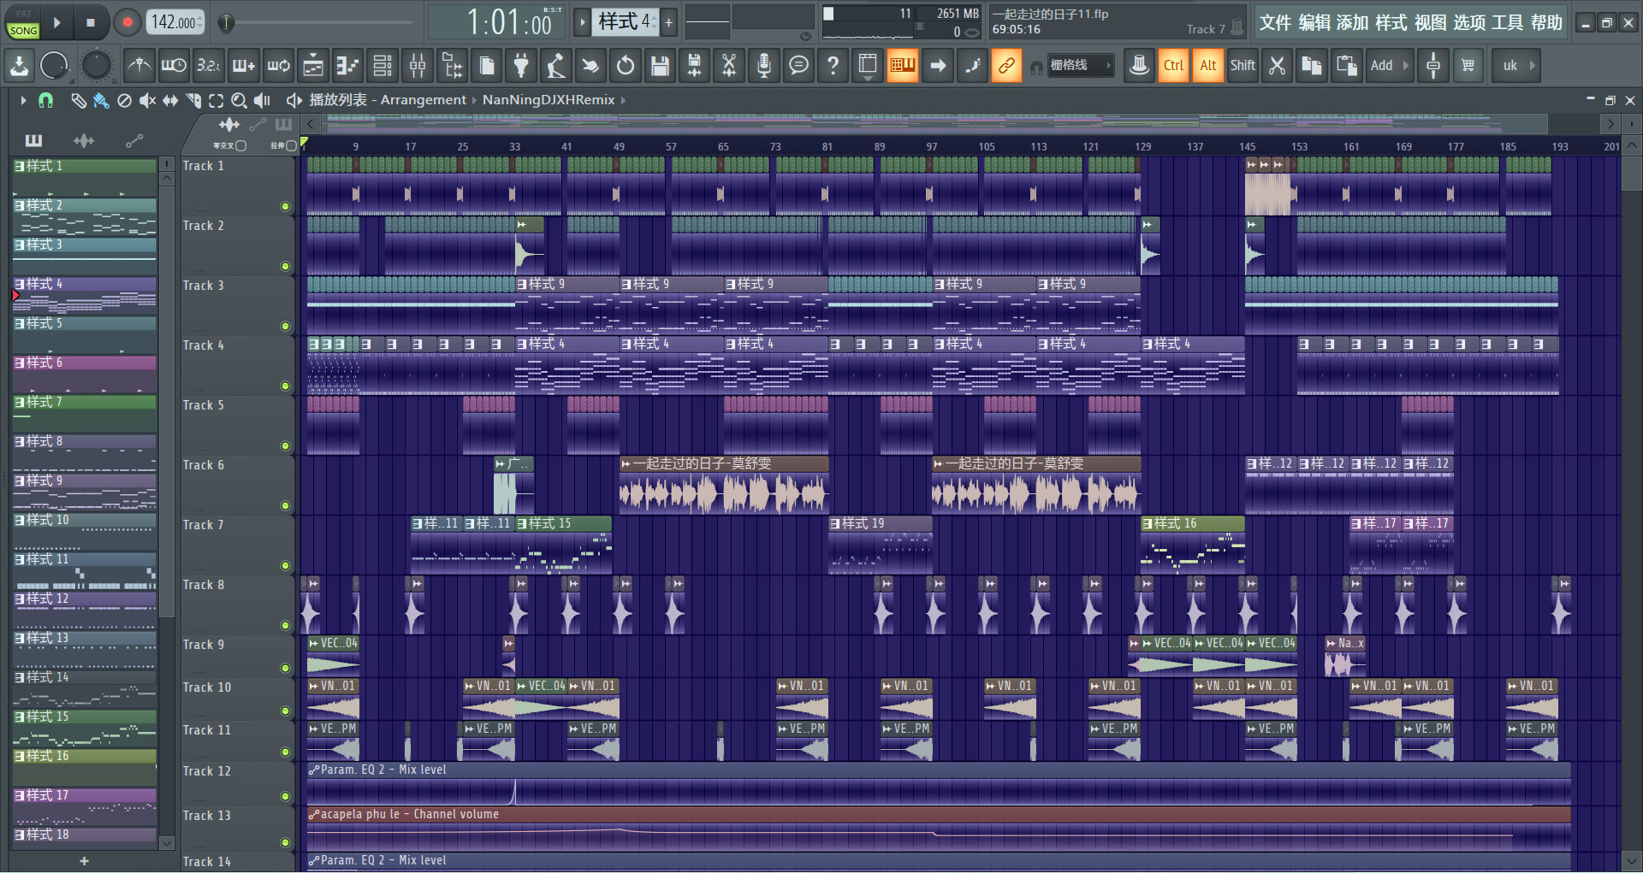This screenshot has width=1643, height=873.
Task: Select the paint brush tool in playlist
Action: coord(101,101)
